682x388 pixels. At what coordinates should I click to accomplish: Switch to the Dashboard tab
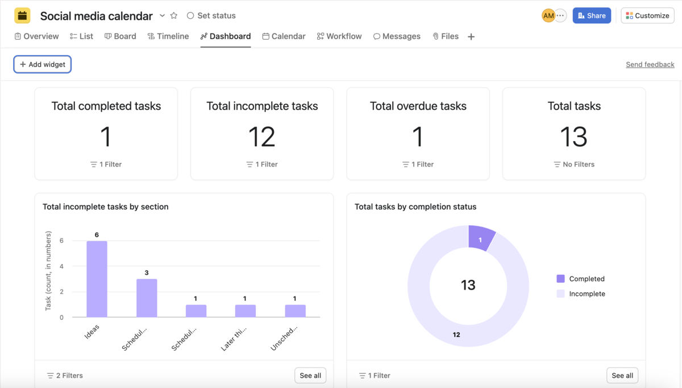point(226,36)
